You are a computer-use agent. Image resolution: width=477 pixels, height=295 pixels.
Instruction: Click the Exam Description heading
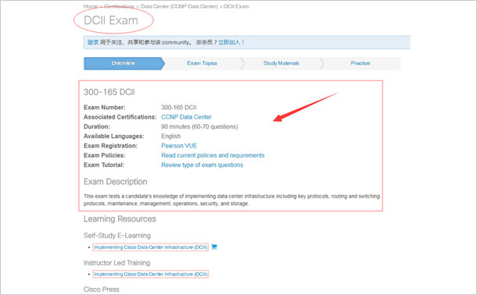pyautogui.click(x=116, y=182)
